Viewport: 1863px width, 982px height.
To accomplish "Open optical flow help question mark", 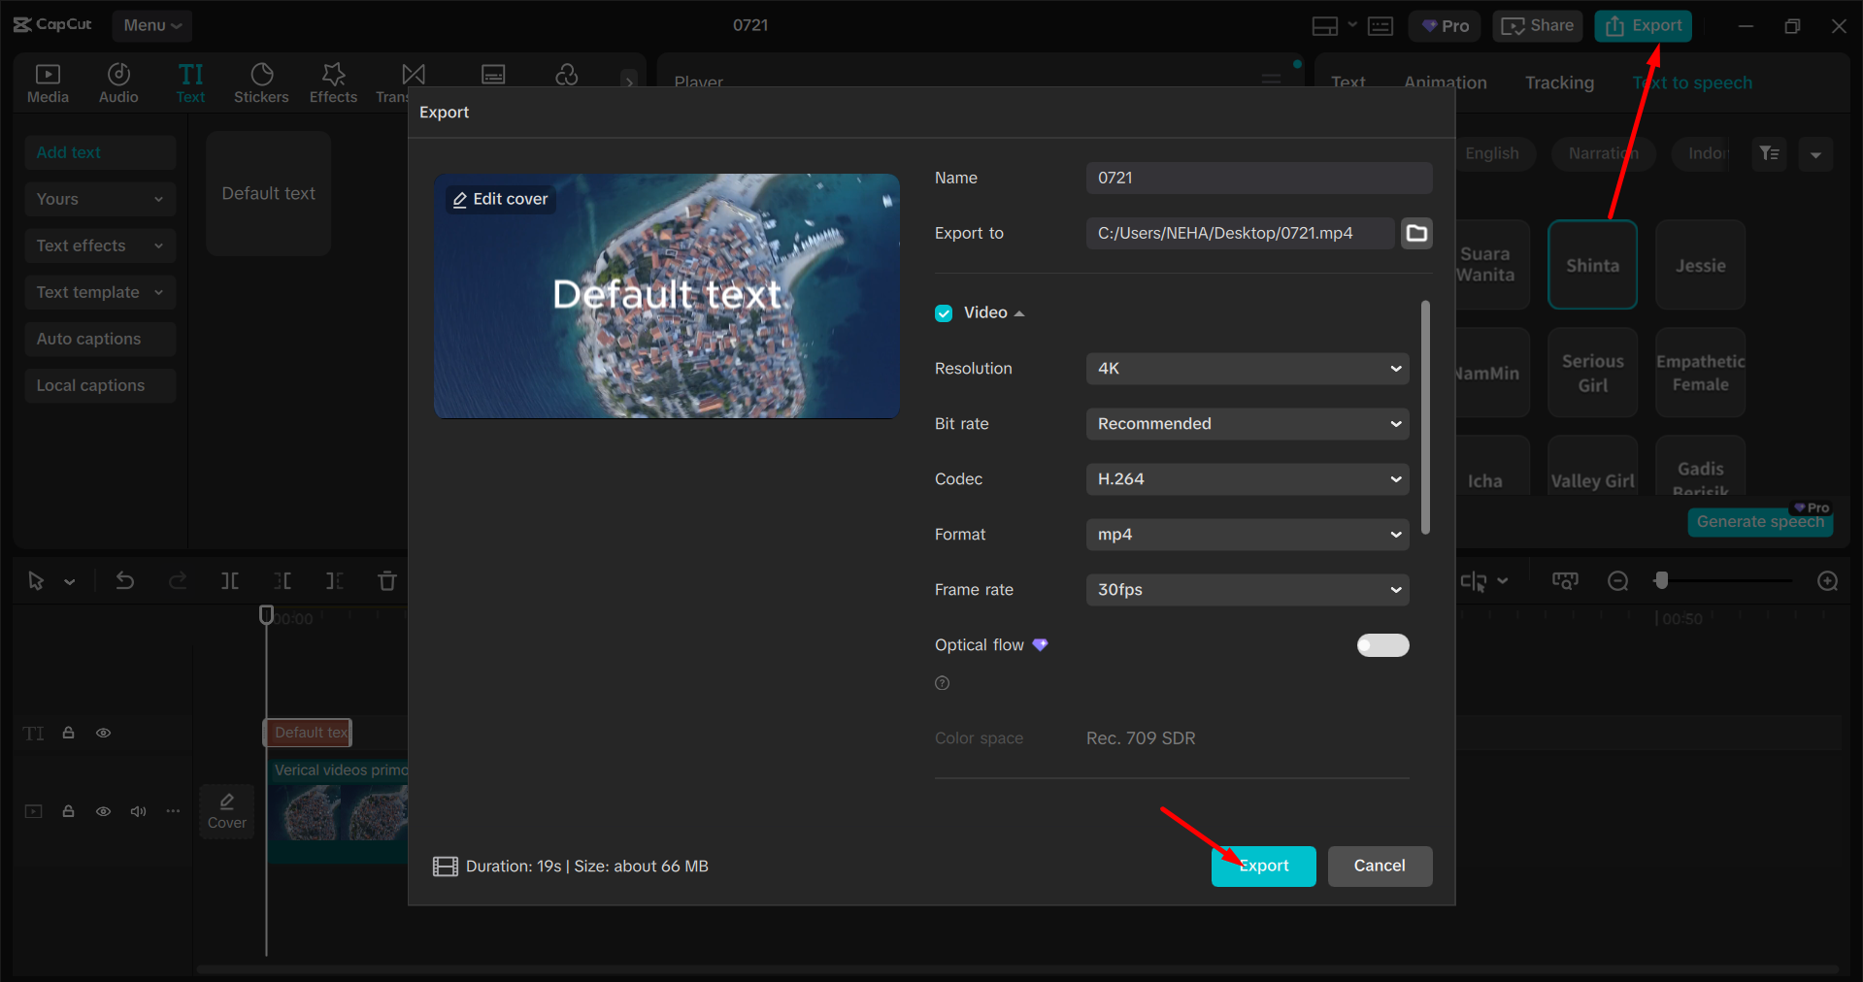I will 942,683.
